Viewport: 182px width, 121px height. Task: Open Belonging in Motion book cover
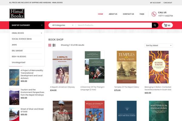pyautogui.click(x=159, y=67)
